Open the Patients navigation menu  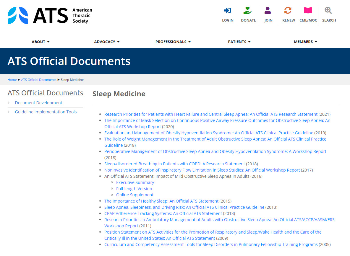(239, 42)
